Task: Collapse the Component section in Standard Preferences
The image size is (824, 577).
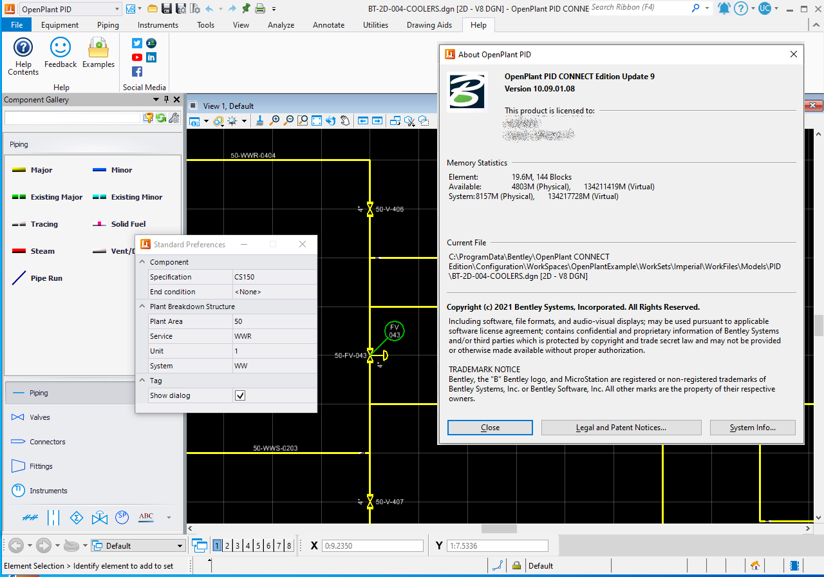Action: 142,262
